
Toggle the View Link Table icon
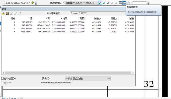pos(124,3)
